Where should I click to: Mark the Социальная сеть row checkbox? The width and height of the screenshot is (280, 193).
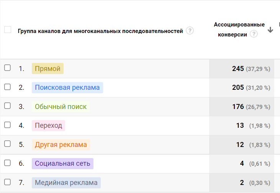point(7,163)
